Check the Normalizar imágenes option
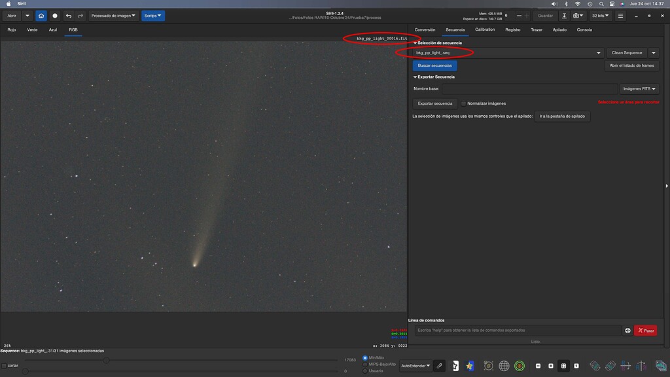The height and width of the screenshot is (377, 670). (x=465, y=103)
